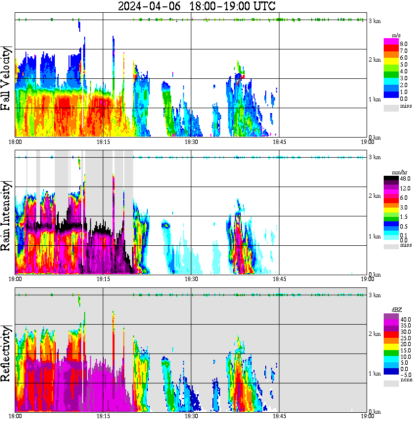Click the 2 km label beside Fall Velocity

[x=374, y=60]
